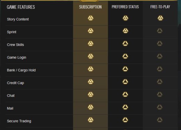Select the Preferred Status icon for Mail
The image size is (181, 130).
(125, 107)
